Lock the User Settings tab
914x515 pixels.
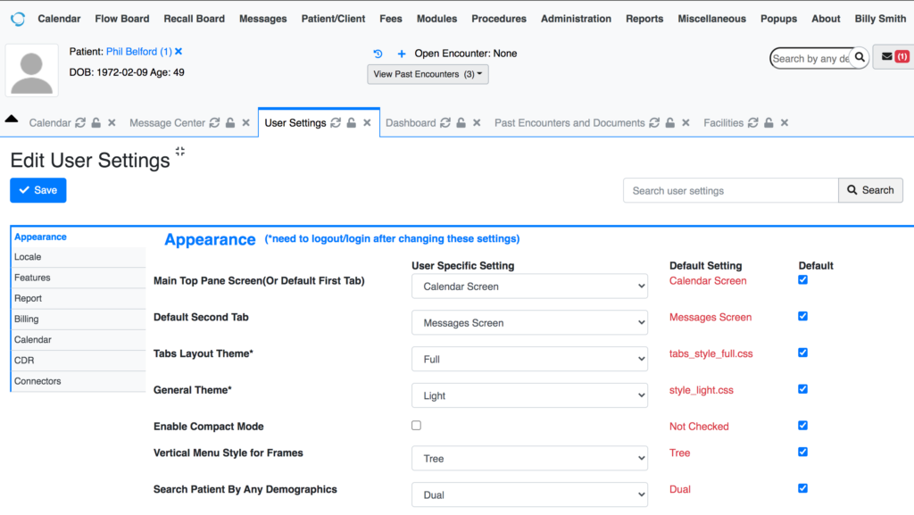click(352, 123)
